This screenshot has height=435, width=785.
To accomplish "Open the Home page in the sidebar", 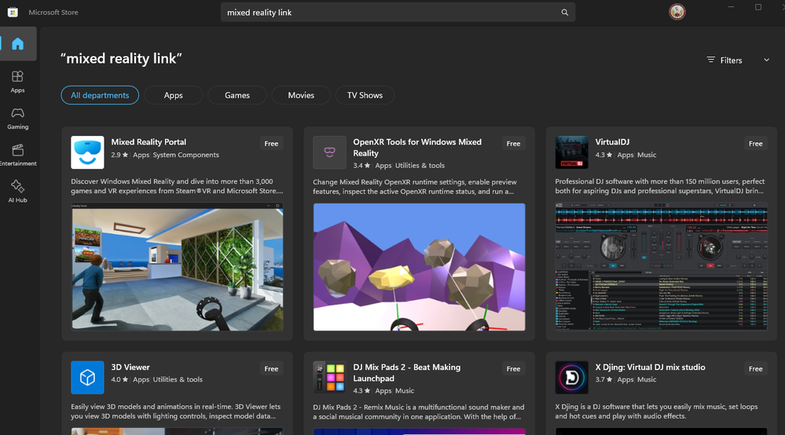I will tap(17, 44).
